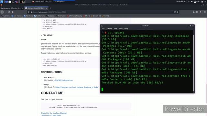207x116 pixels.
Task: Click the HACK3RY2J gmail contributor link
Action: pyautogui.click(x=63, y=80)
